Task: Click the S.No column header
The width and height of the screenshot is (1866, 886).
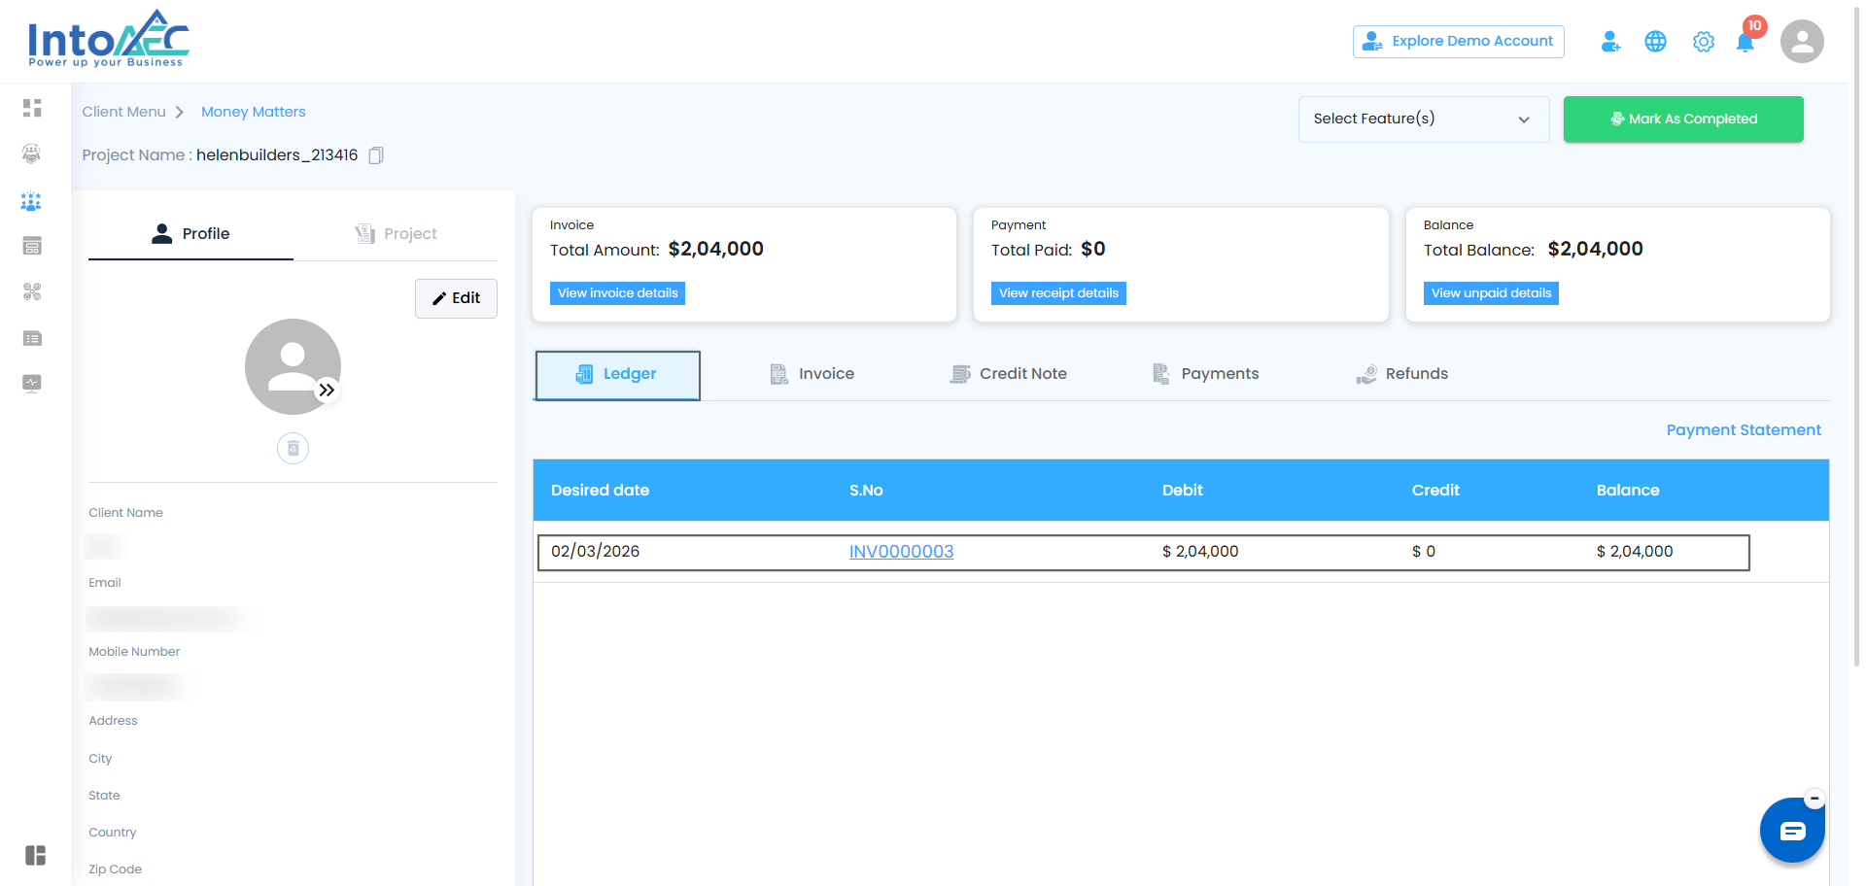Action: [x=866, y=491]
